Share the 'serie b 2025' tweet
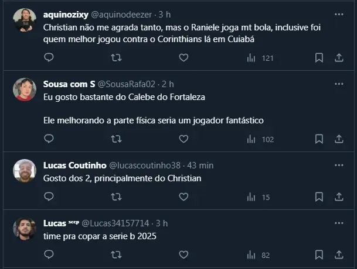The image size is (357, 269). click(339, 254)
